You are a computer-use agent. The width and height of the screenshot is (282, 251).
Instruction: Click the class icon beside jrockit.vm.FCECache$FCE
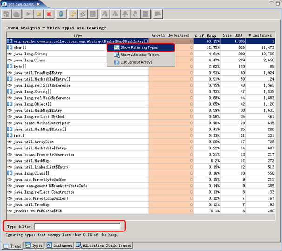point(10,211)
